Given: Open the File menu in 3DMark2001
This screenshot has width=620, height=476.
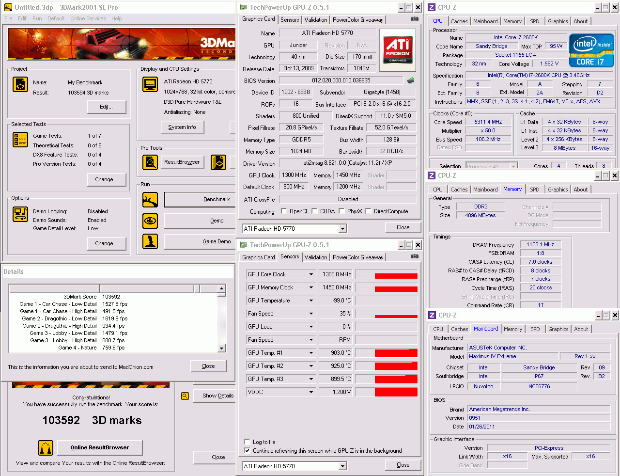Looking at the screenshot, I should [x=8, y=18].
